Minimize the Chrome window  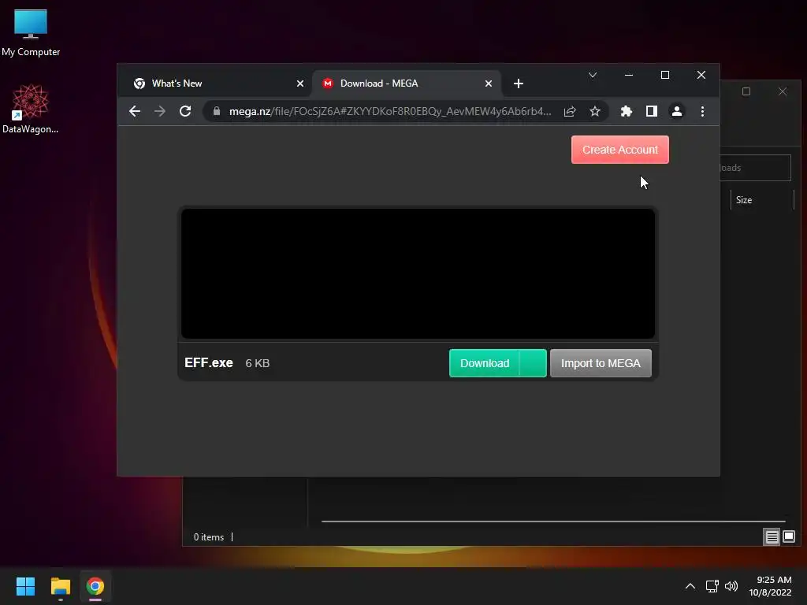[x=628, y=75]
